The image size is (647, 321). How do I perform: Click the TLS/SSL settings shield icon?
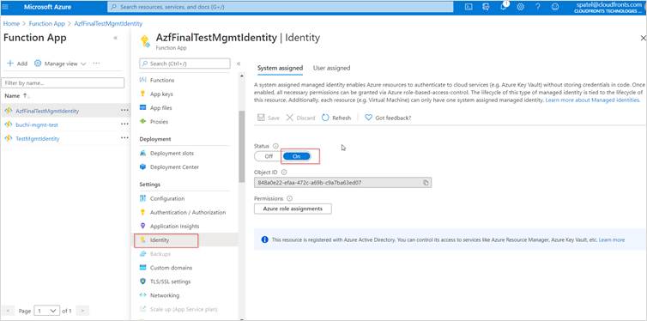click(143, 282)
